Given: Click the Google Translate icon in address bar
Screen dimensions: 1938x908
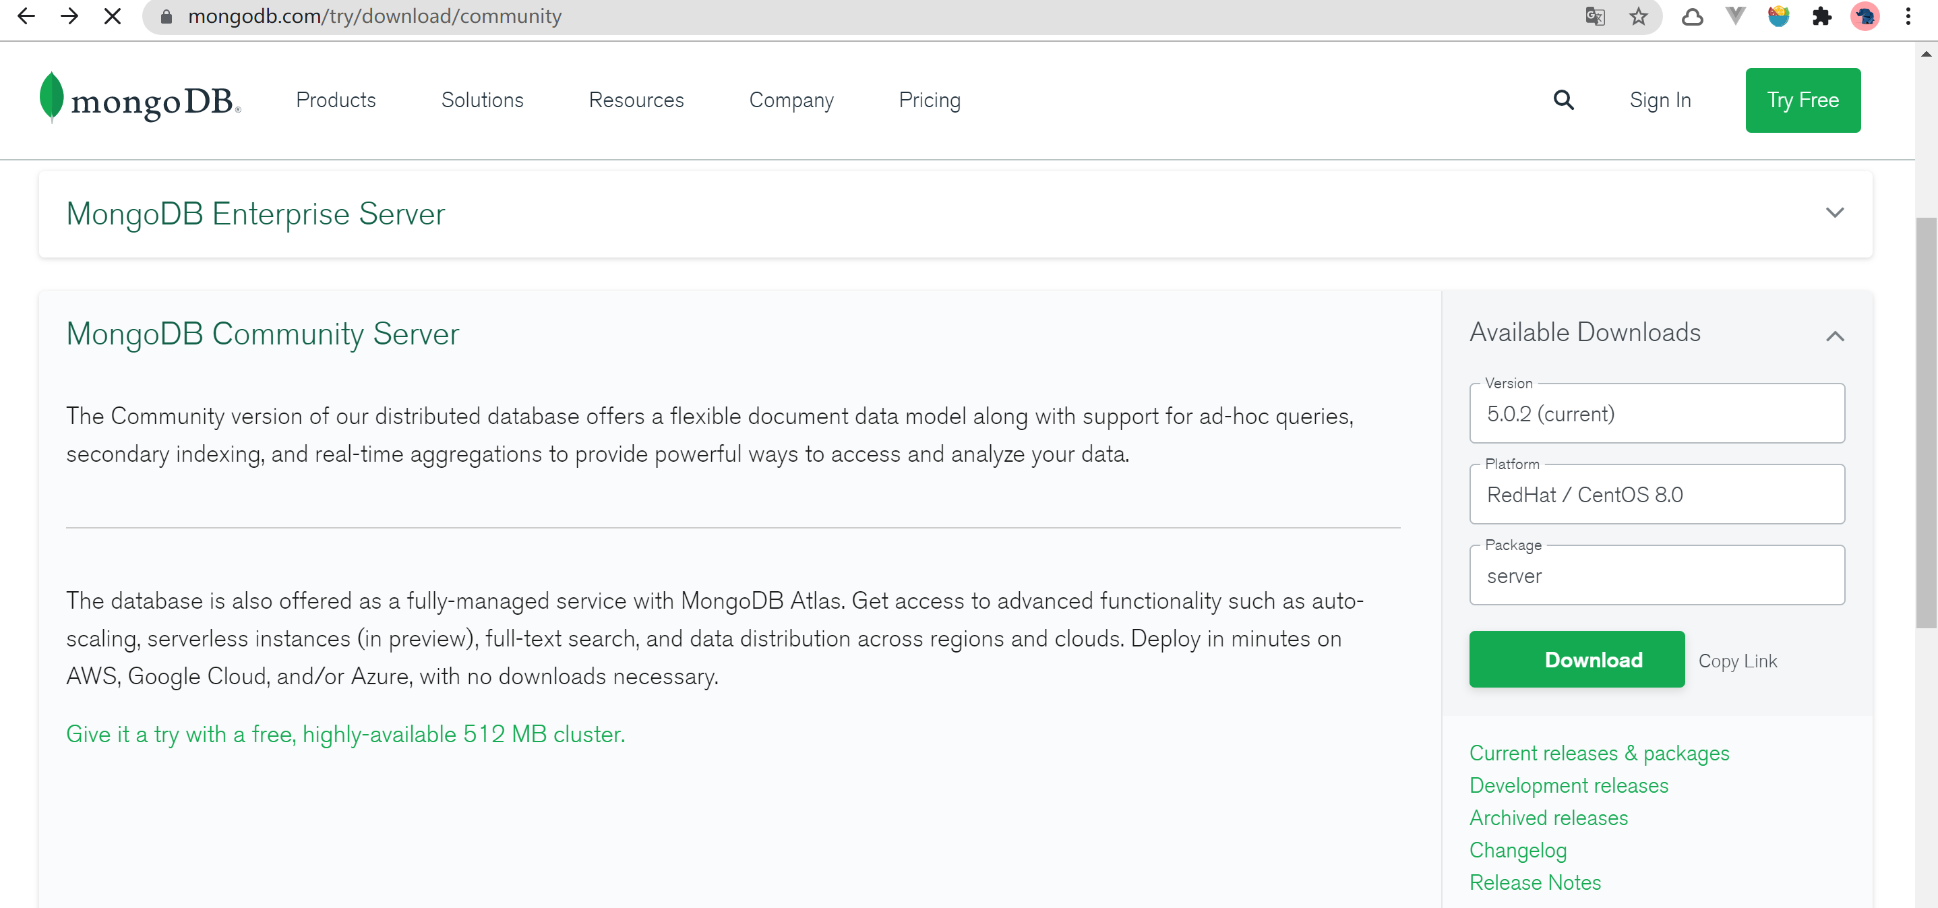Looking at the screenshot, I should [1596, 17].
